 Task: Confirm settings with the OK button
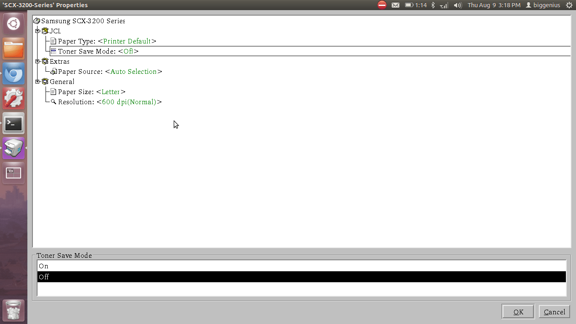518,312
